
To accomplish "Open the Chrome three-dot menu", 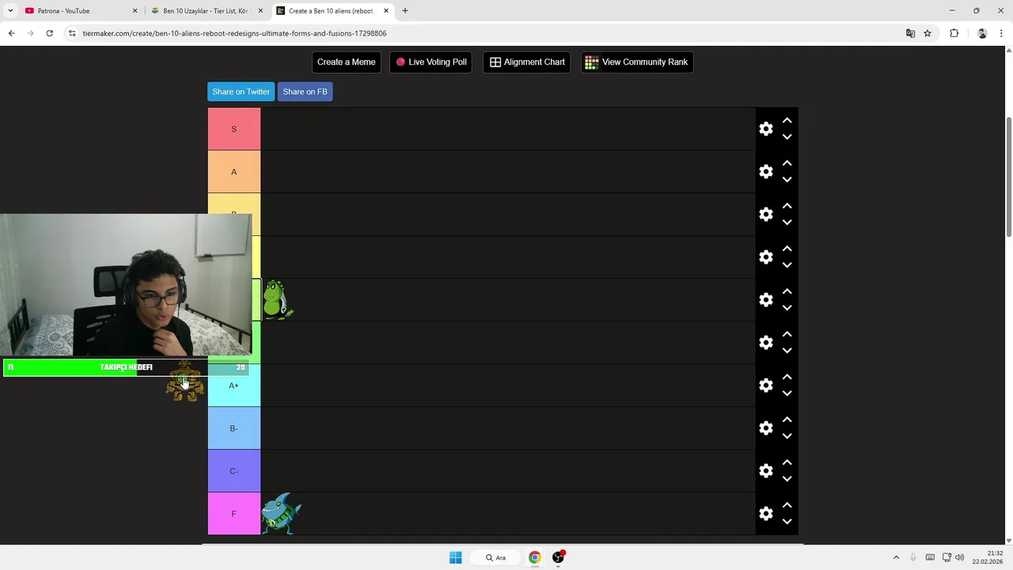I will pos(1002,33).
